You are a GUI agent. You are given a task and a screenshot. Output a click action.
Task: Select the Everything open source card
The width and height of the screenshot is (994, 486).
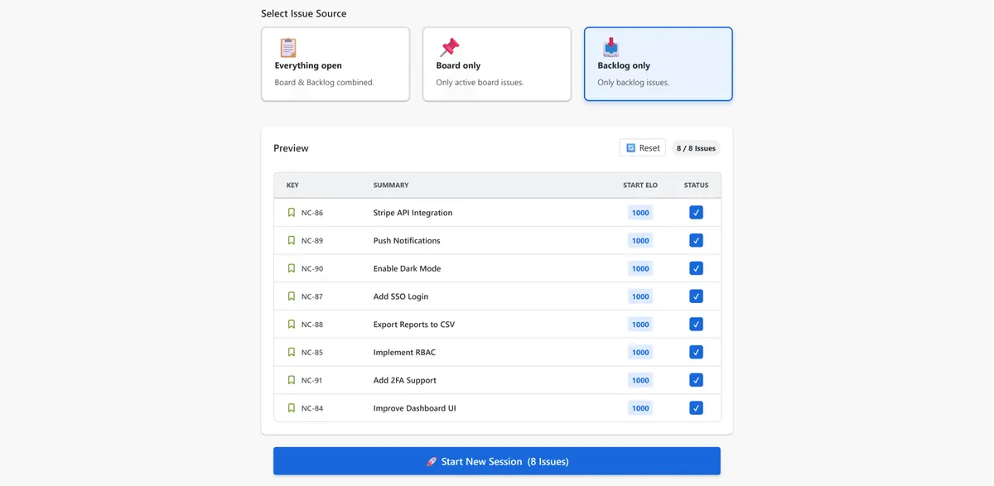[x=335, y=65]
